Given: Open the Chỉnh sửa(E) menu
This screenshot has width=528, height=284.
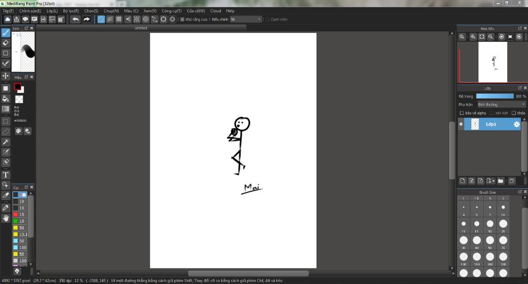Looking at the screenshot, I should 30,11.
